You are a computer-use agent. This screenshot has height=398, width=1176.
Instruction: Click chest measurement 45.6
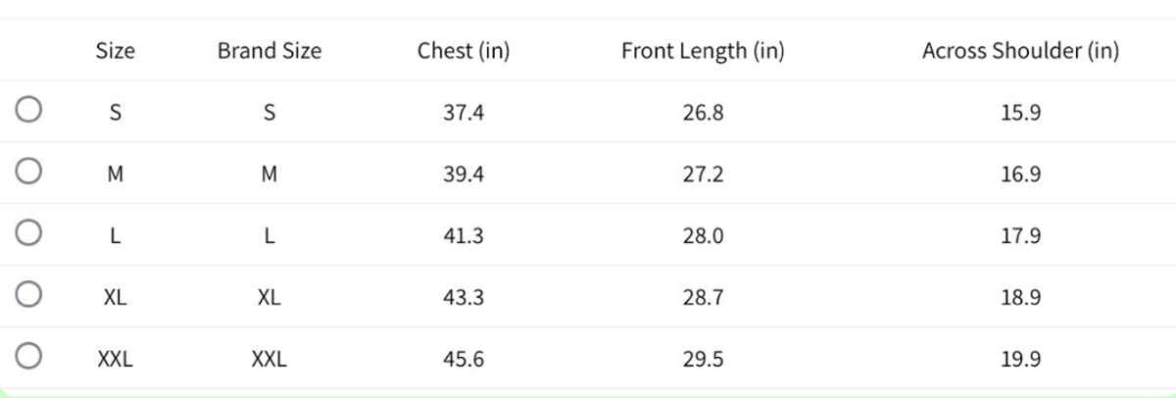tap(464, 360)
